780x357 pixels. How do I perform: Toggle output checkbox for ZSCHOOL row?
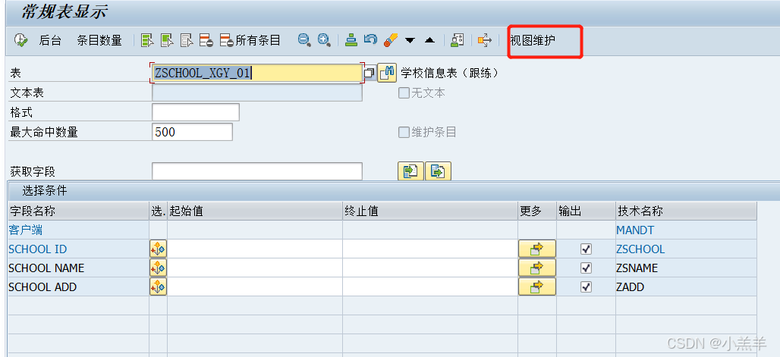[587, 249]
